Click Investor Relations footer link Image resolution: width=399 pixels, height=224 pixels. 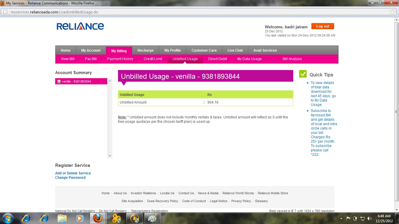coord(143,193)
